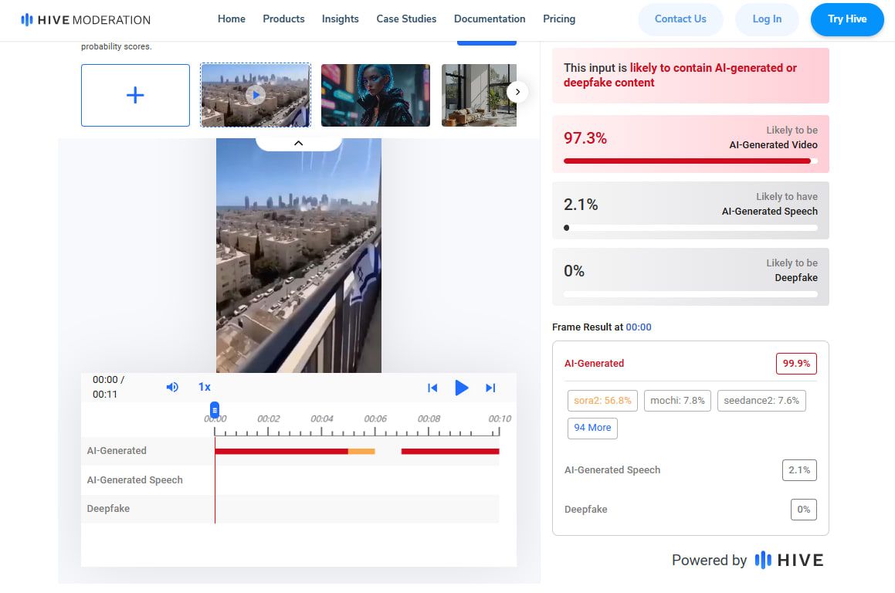
Task: Click the blue playhead handle on the timeline
Action: coord(215,410)
